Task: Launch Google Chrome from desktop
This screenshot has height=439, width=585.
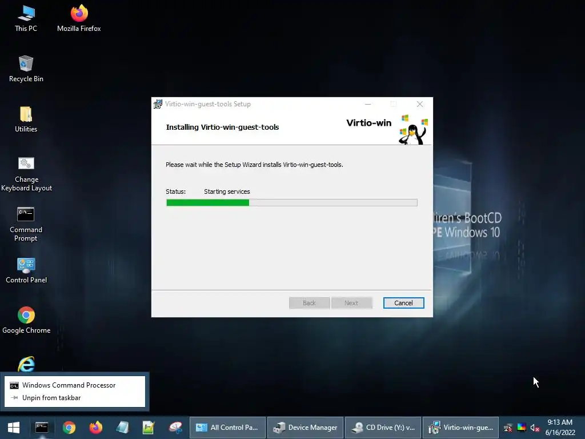Action: (x=26, y=320)
